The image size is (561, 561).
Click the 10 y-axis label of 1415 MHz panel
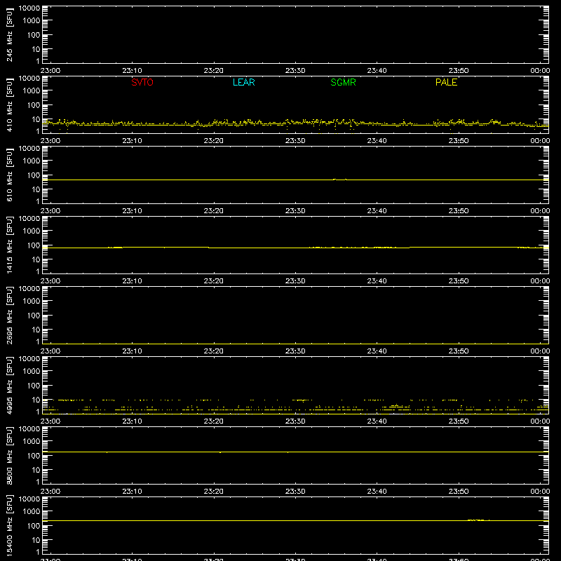point(36,259)
